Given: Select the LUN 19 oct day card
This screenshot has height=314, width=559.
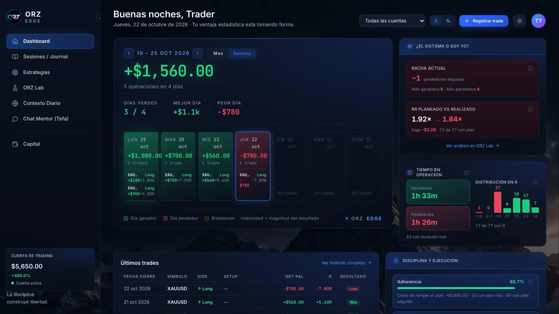Looking at the screenshot, I should (x=141, y=166).
